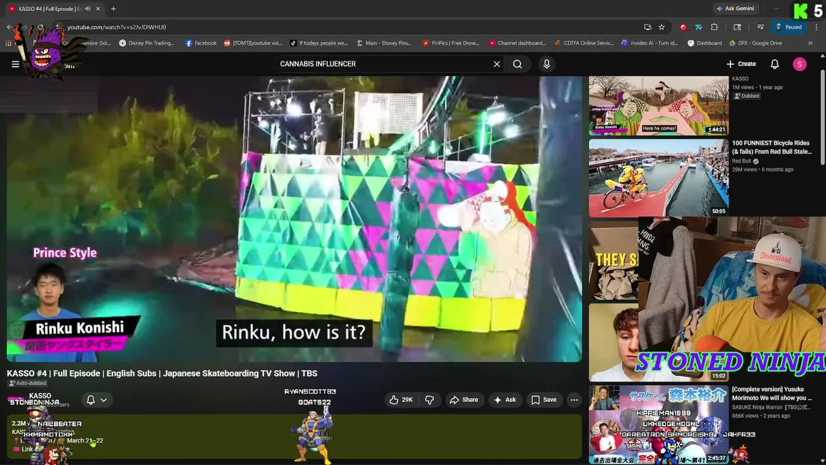This screenshot has height=465, width=826.
Task: Open the KASSO channel name above sidebar video
Action: [x=740, y=79]
